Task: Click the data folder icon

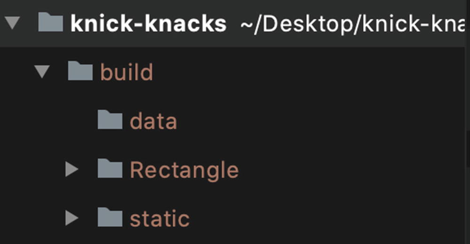Action: coord(110,121)
